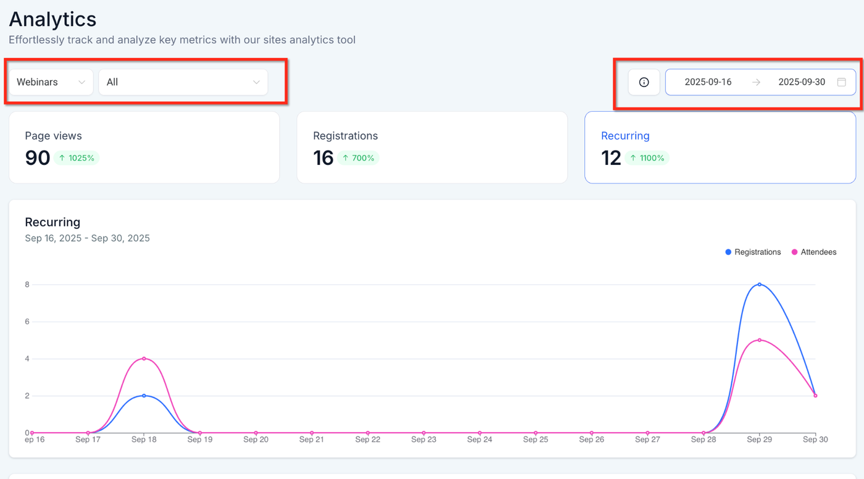Image resolution: width=864 pixels, height=479 pixels.
Task: Open the Webinars dropdown
Action: (51, 82)
